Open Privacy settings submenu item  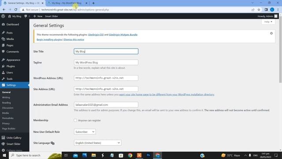coord(6,124)
